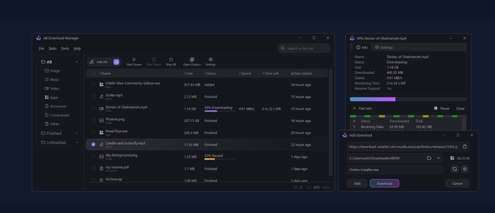Switch to Settings tab in download window

(x=384, y=48)
